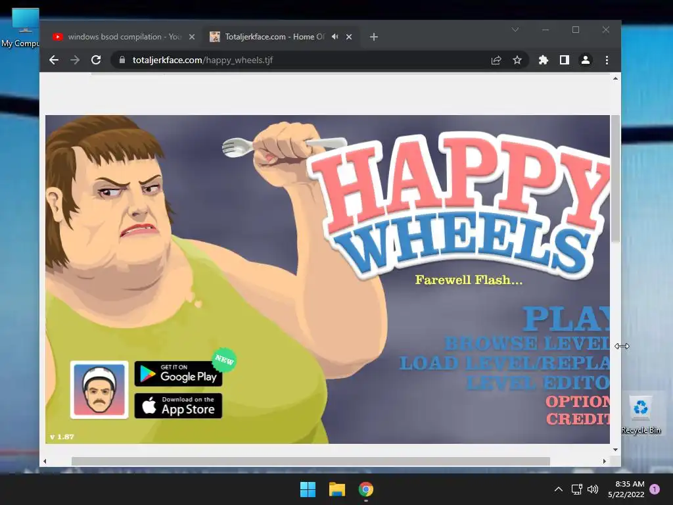Screen dimensions: 673x505
Task: Open CREDITS in the game menu
Action: point(578,419)
